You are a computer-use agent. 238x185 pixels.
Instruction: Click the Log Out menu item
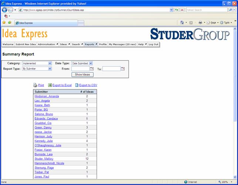tap(153, 44)
